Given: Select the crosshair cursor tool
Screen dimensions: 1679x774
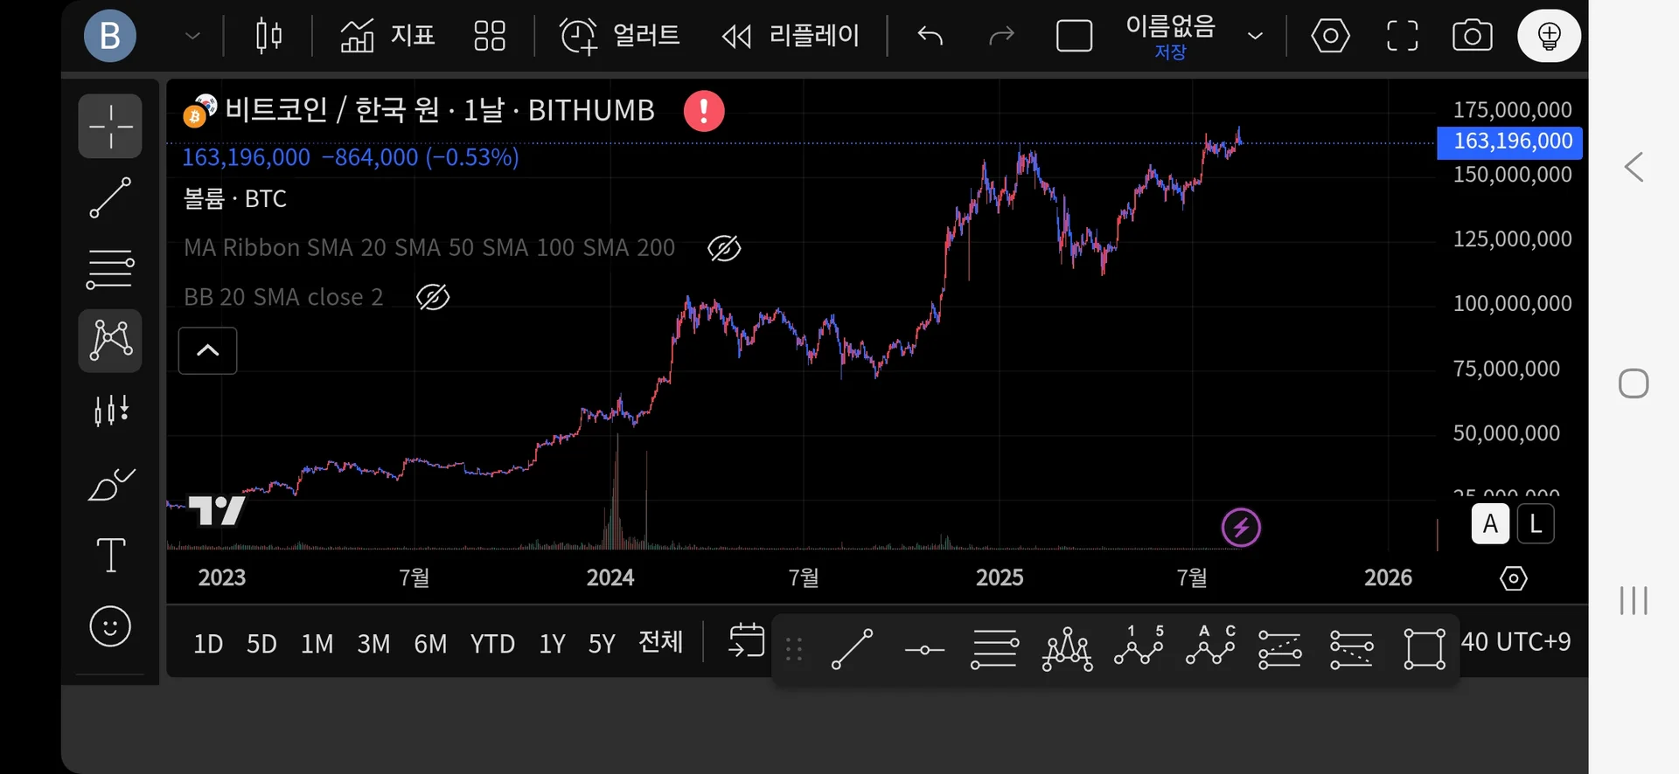Looking at the screenshot, I should [x=110, y=127].
